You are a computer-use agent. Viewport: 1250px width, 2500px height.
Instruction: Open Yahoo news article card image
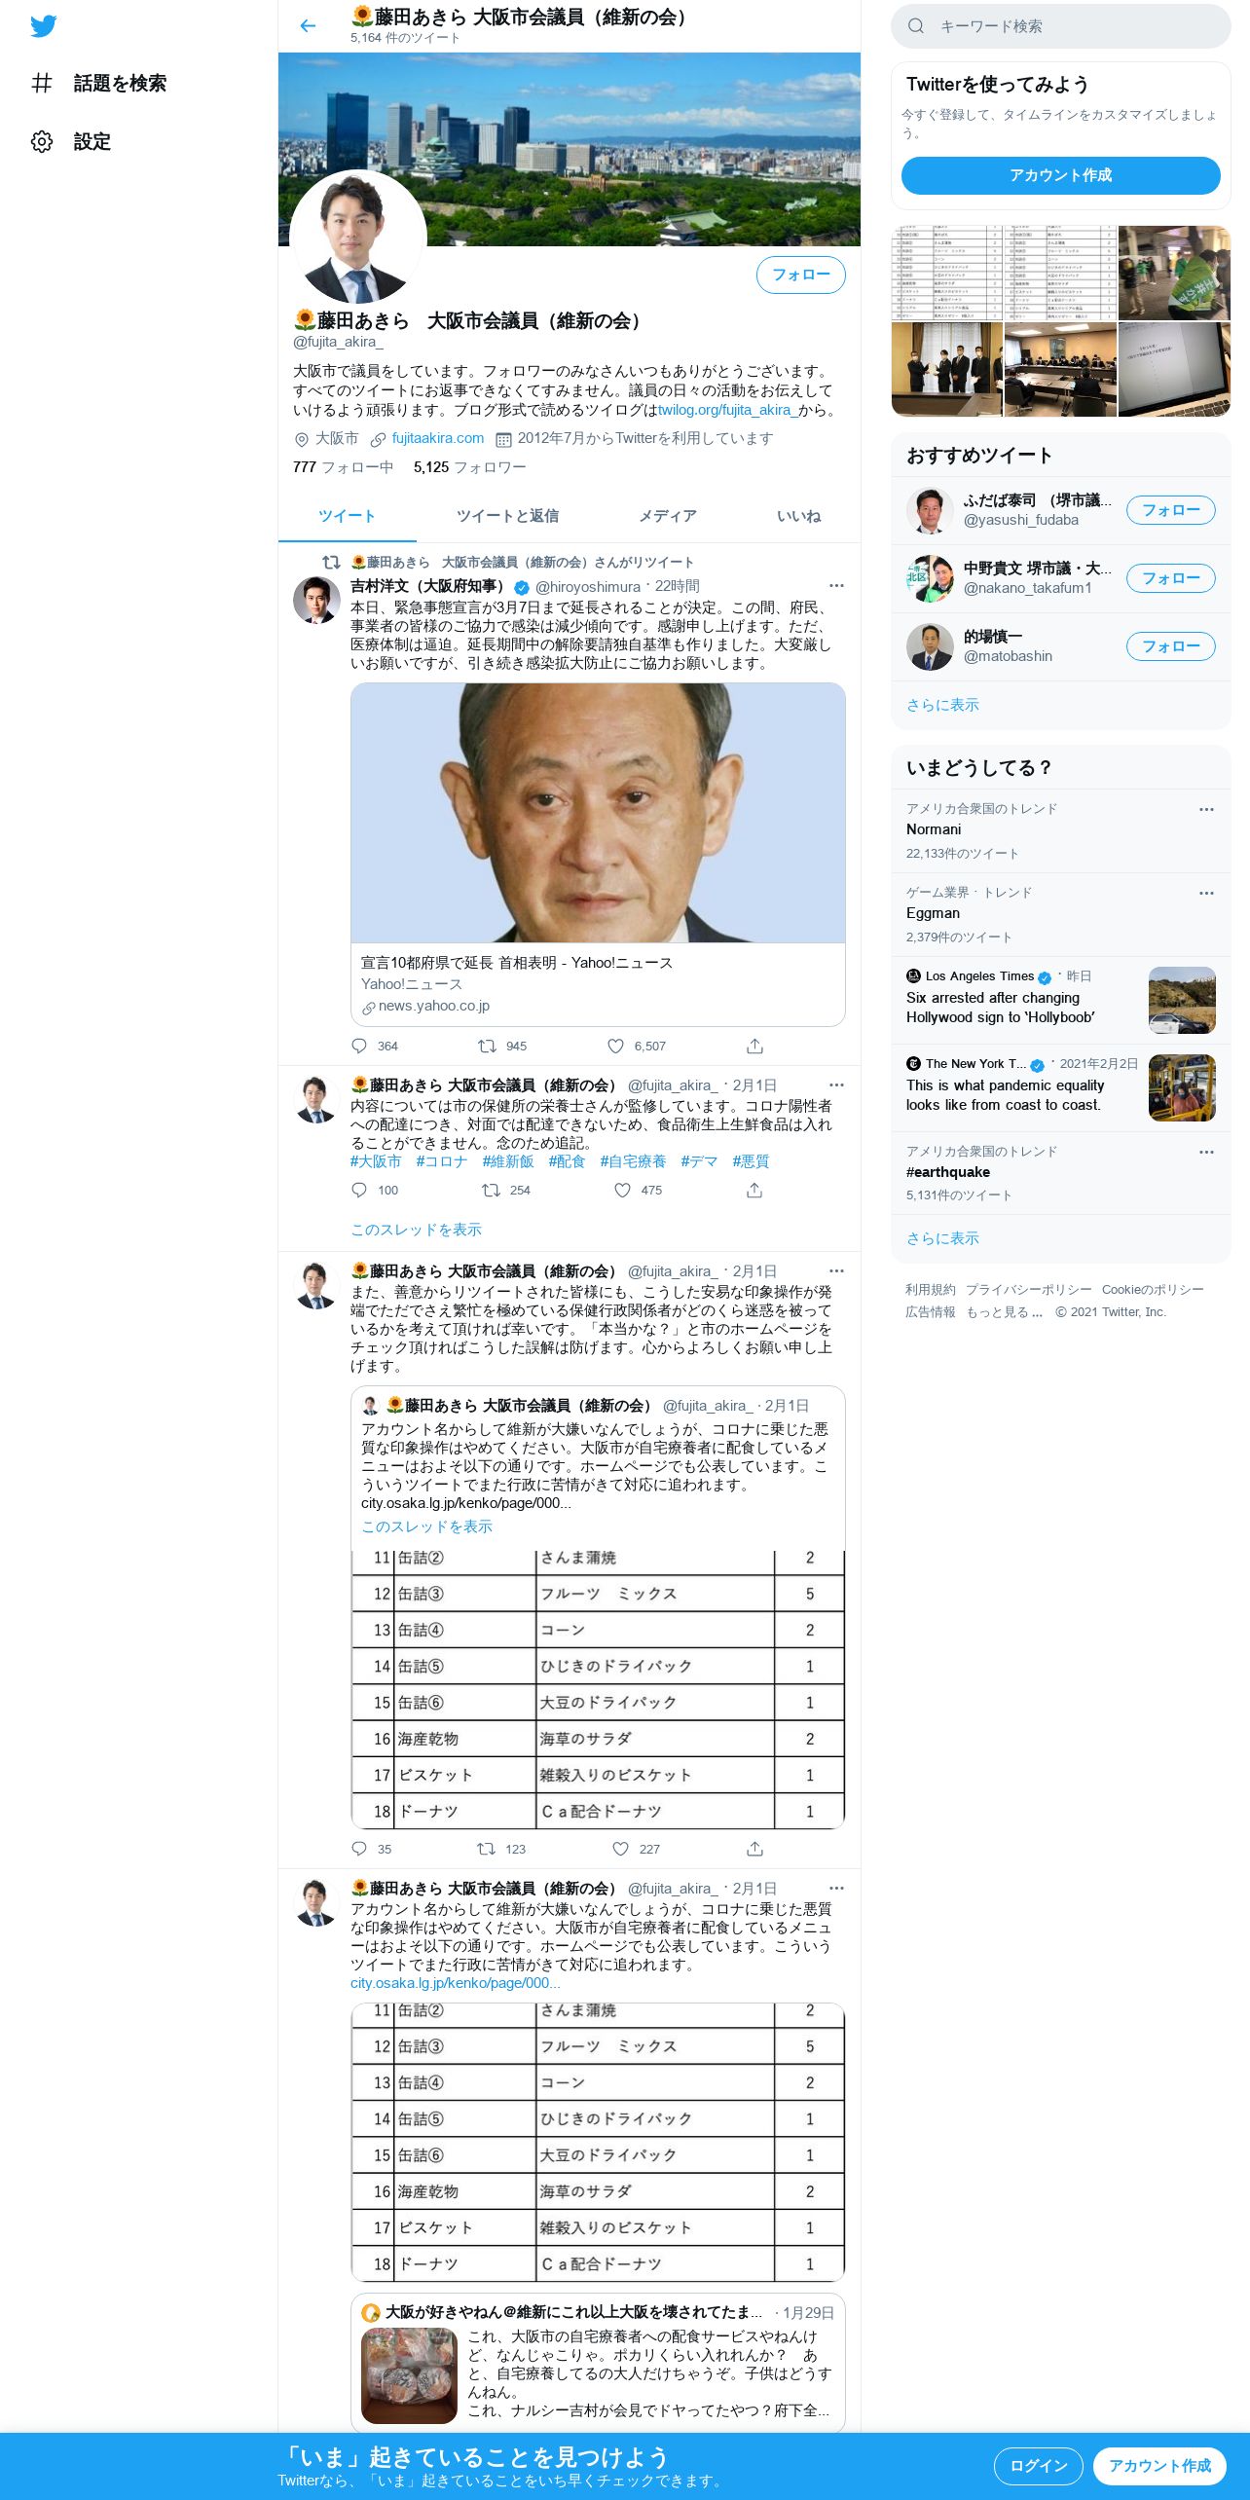coord(598,813)
